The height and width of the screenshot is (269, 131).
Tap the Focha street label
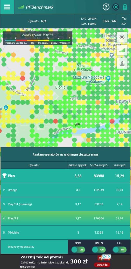pyautogui.click(x=74, y=98)
